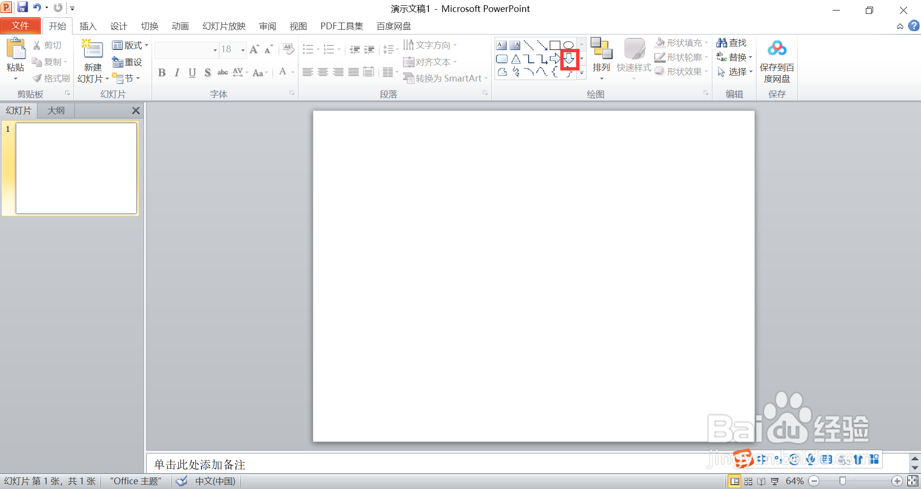Click the New Slide icon

point(93,50)
